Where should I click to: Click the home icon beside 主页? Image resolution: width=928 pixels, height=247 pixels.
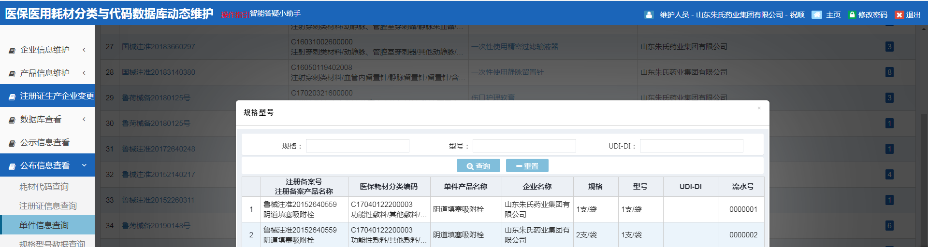tap(816, 15)
